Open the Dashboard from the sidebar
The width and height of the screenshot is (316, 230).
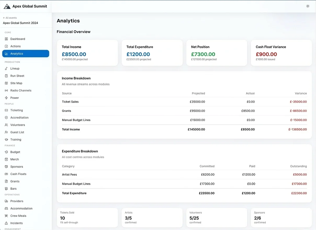pyautogui.click(x=18, y=39)
